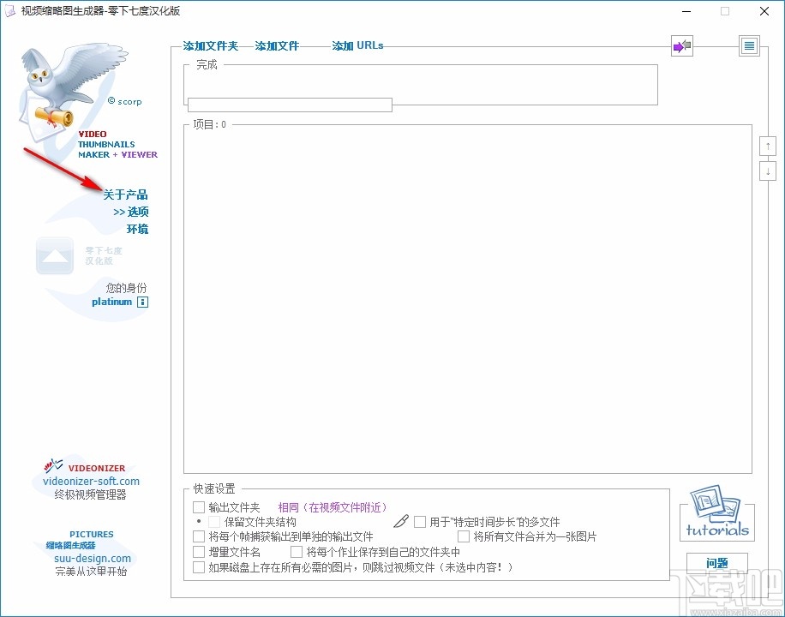785x617 pixels.
Task: Open the >> 选项 menu
Action: click(x=130, y=212)
